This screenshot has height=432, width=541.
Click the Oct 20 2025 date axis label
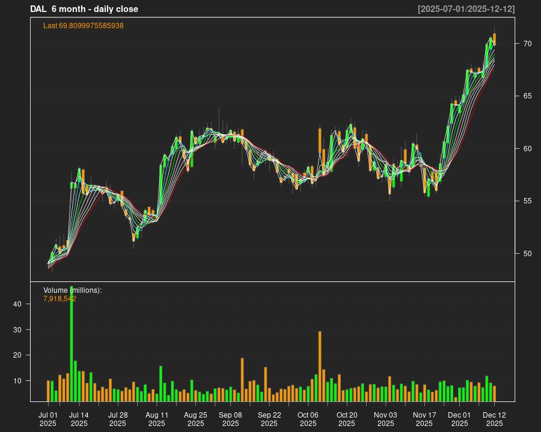pyautogui.click(x=347, y=419)
